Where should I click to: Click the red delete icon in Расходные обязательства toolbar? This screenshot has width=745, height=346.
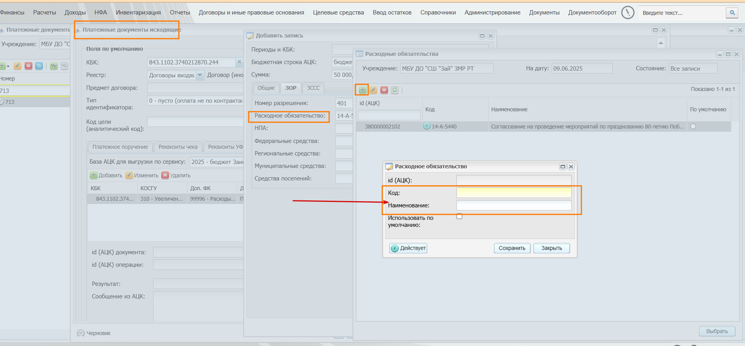pos(384,90)
